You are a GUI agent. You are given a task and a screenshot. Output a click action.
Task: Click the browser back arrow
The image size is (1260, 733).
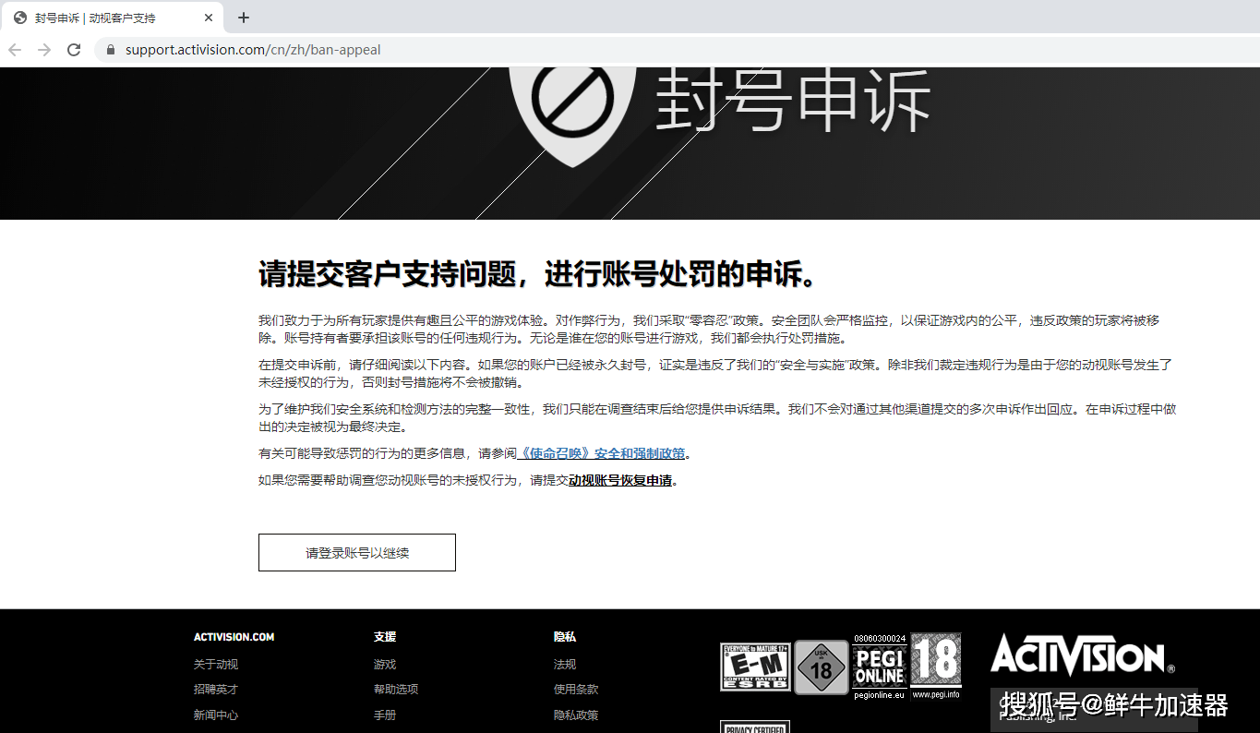click(15, 50)
